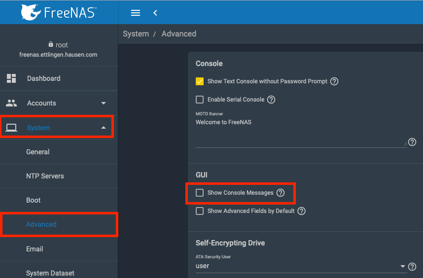
Task: Click the lock icon beside root
Action: coord(51,44)
